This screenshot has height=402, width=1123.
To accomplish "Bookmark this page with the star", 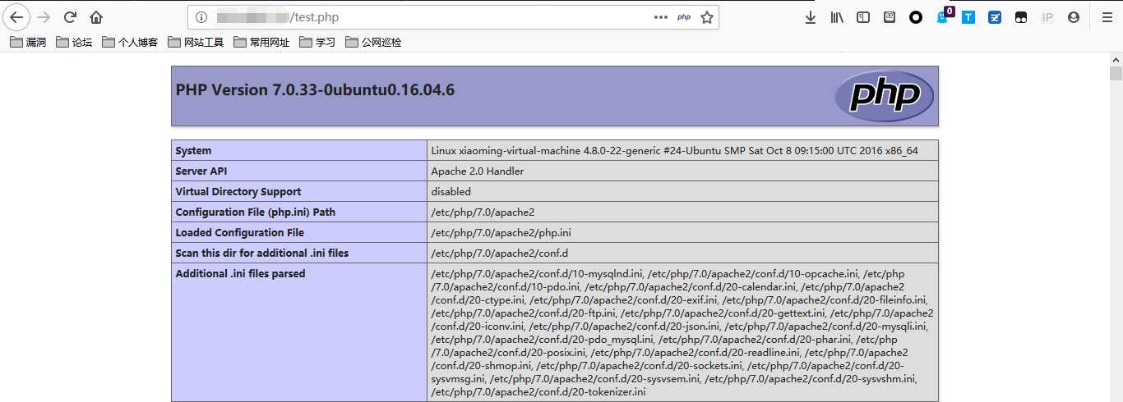I will click(x=707, y=17).
